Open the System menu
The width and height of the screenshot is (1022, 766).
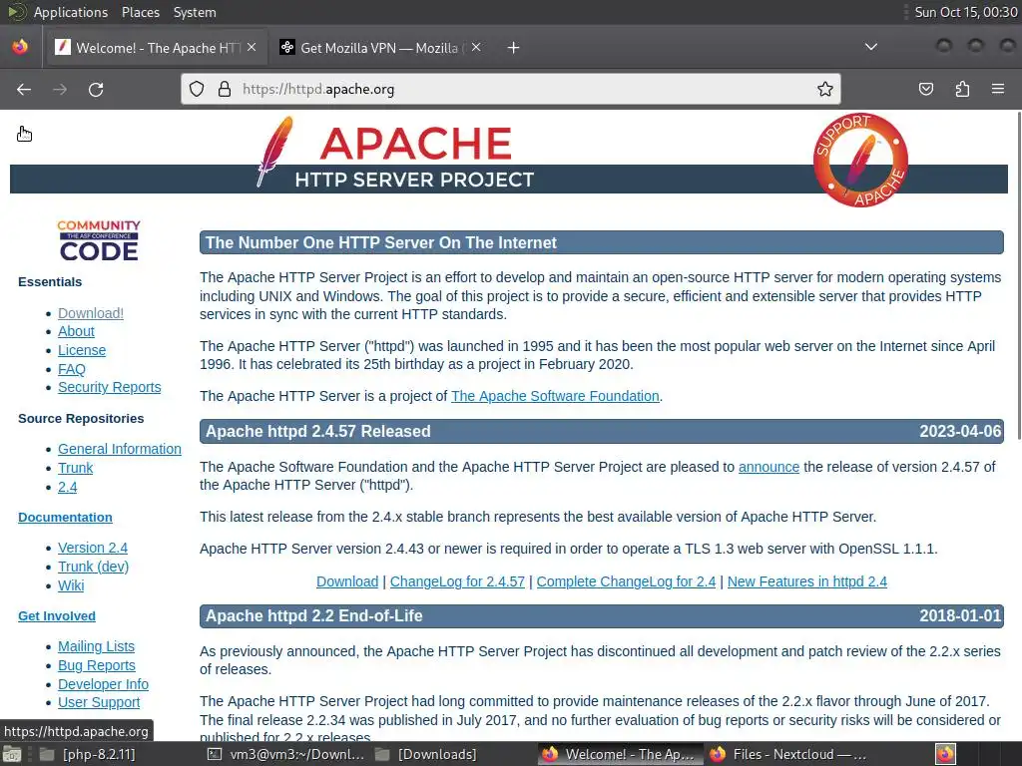tap(195, 12)
